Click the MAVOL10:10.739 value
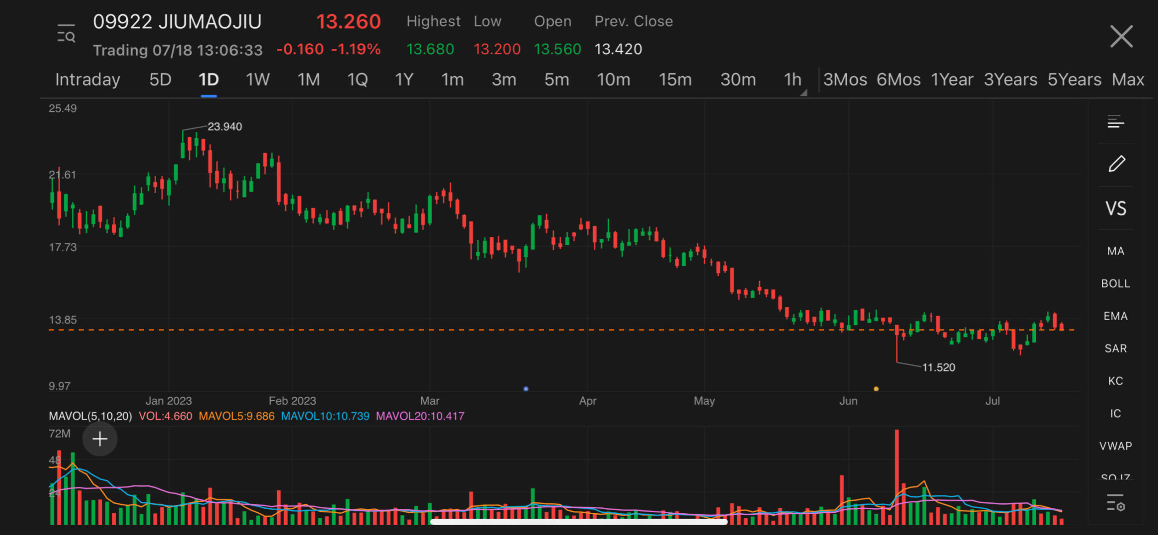This screenshot has width=1158, height=535. coord(325,416)
